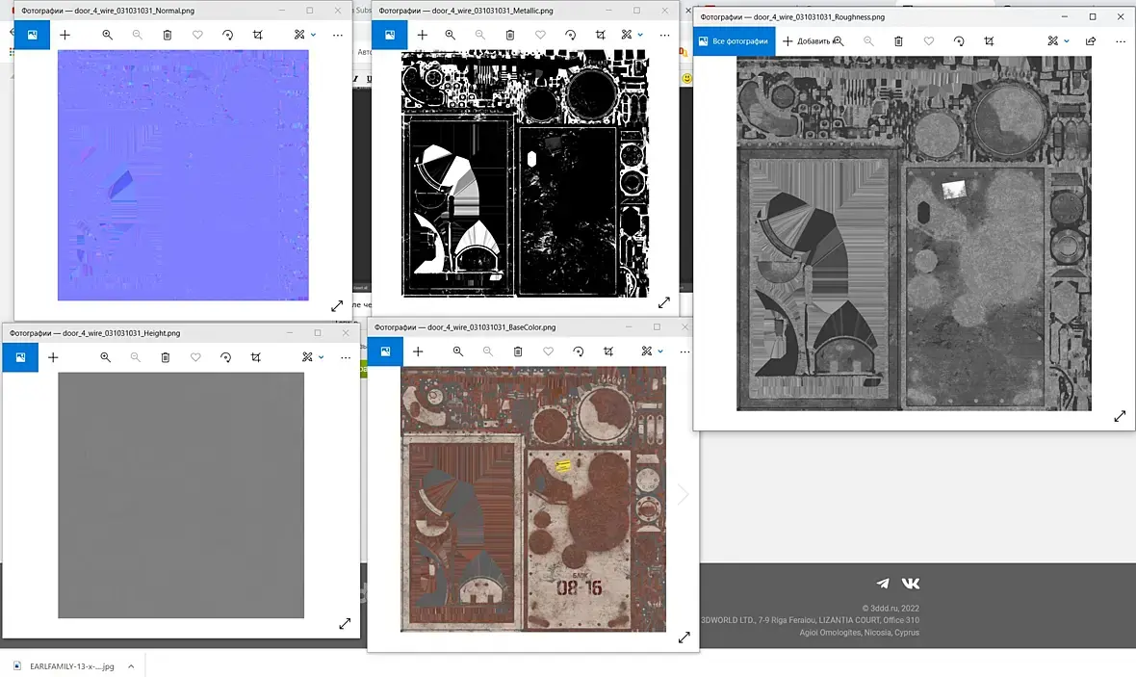Screen dimensions: 1136x677
Task: Favorite the Height.png photo
Action: (195, 357)
